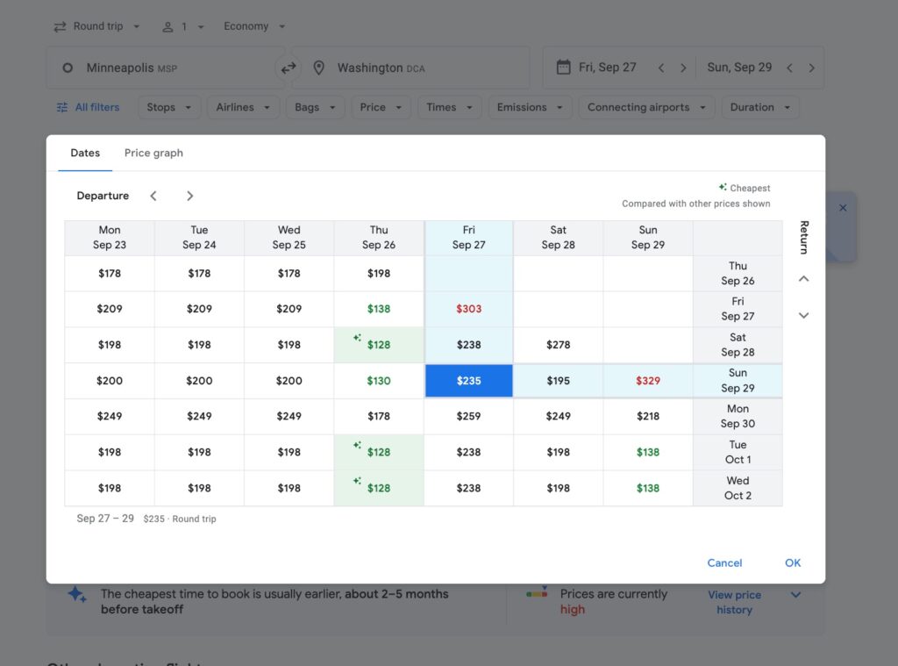
Task: Open the Round trip dropdown
Action: 96,26
